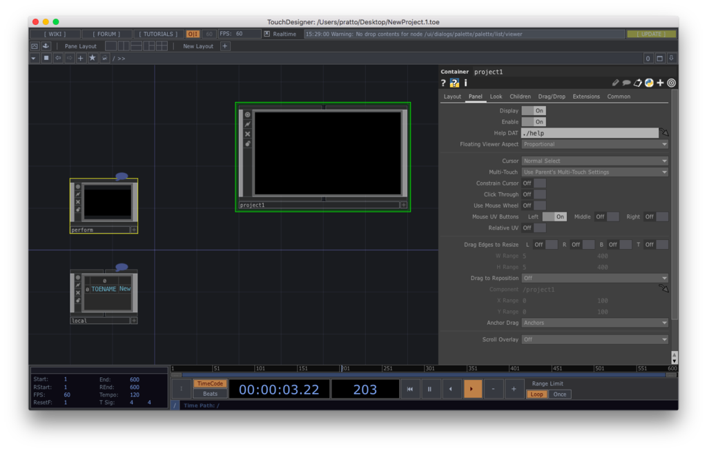Open the WIKI link button
The image size is (707, 451).
pos(55,34)
